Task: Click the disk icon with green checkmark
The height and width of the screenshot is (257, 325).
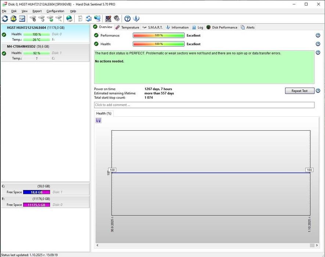Action: pyautogui.click(x=50, y=19)
